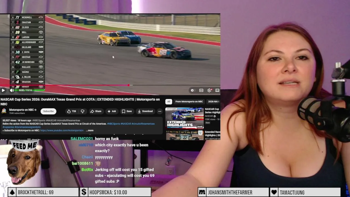Switch the player to theater mode
The height and width of the screenshot is (197, 350).
(x=217, y=90)
